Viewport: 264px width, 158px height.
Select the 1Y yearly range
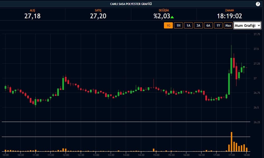click(218, 26)
